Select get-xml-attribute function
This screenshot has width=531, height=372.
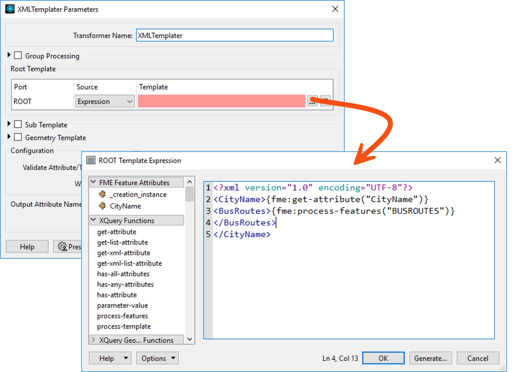[124, 253]
